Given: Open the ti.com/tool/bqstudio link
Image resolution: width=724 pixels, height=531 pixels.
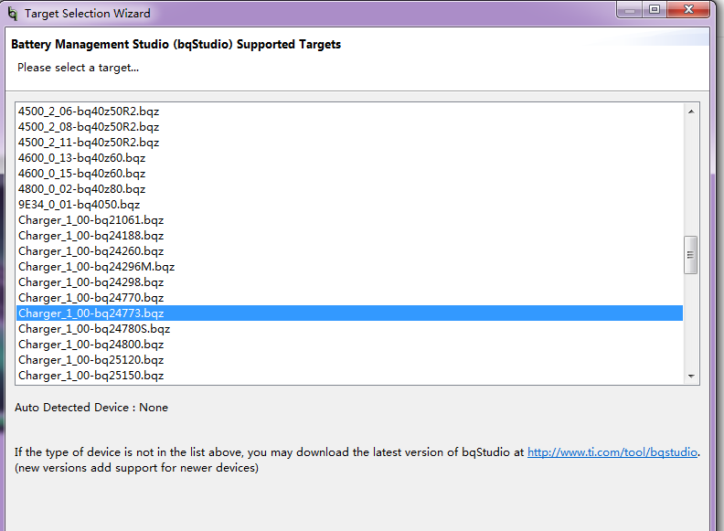Looking at the screenshot, I should (x=612, y=452).
